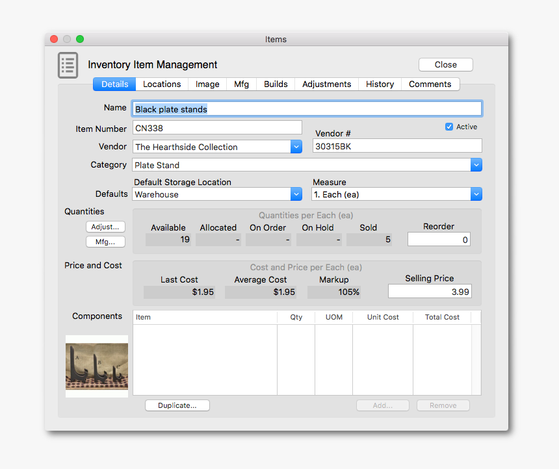The width and height of the screenshot is (559, 469).
Task: Go to the Builds tab
Action: coord(276,84)
